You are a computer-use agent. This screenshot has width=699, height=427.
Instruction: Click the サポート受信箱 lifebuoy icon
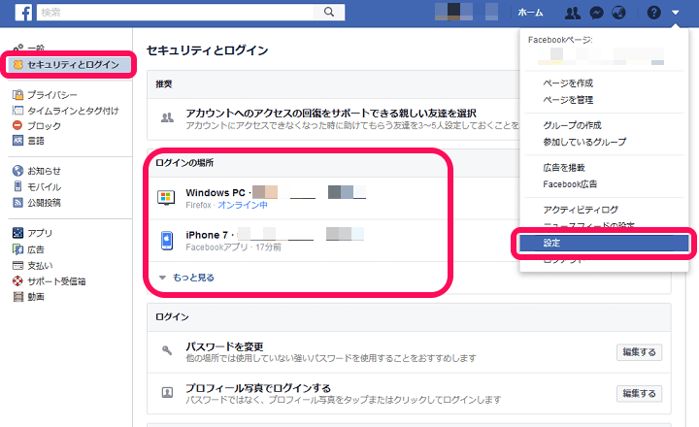pos(17,280)
